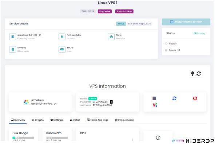Click the price money icon
The width and height of the screenshot is (215, 144).
click(62, 49)
